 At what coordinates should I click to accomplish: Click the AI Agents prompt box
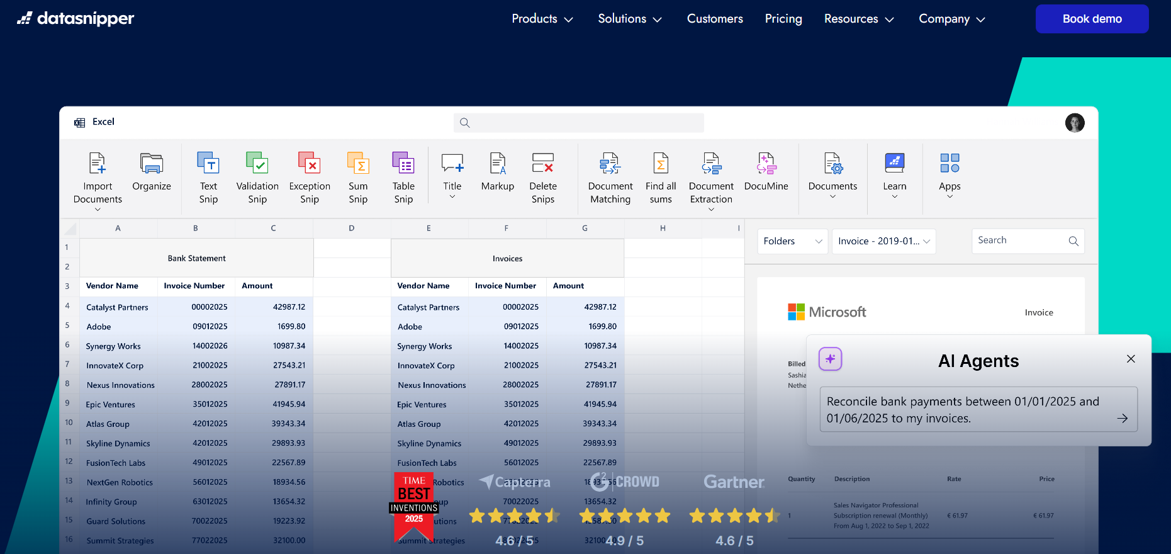pyautogui.click(x=978, y=409)
